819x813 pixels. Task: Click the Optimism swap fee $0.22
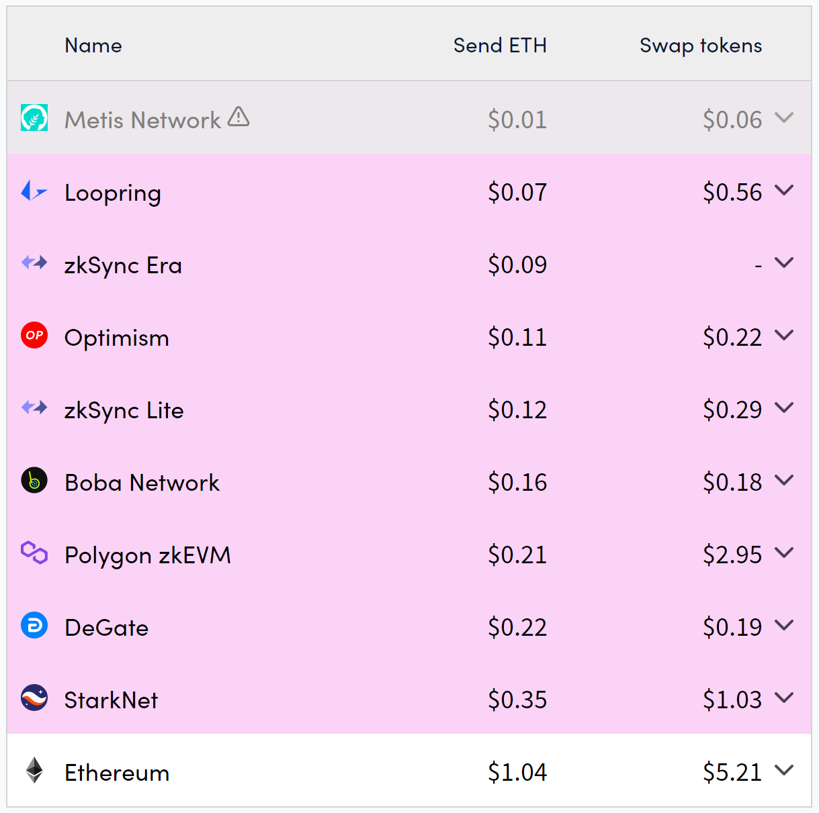pyautogui.click(x=732, y=338)
